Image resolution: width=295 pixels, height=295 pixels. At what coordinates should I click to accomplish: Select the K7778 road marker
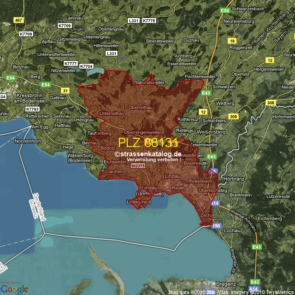[x=149, y=21]
